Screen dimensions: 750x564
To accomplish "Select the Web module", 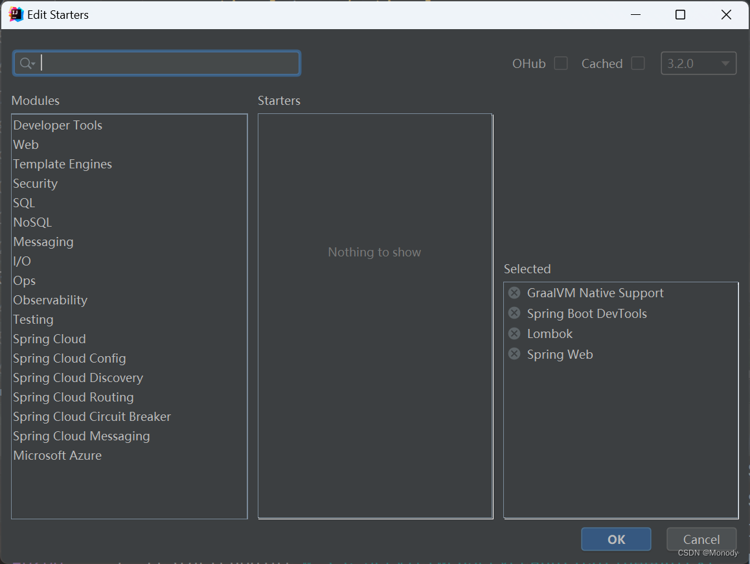I will pyautogui.click(x=129, y=144).
